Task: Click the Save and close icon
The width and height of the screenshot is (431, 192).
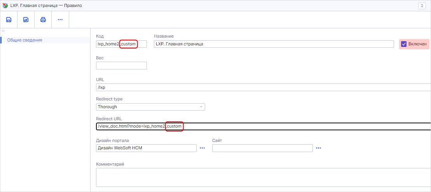Action: point(26,20)
